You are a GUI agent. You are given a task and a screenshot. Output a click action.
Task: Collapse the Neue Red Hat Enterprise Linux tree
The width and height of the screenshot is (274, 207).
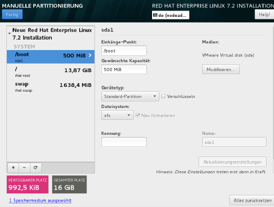coord(10,33)
